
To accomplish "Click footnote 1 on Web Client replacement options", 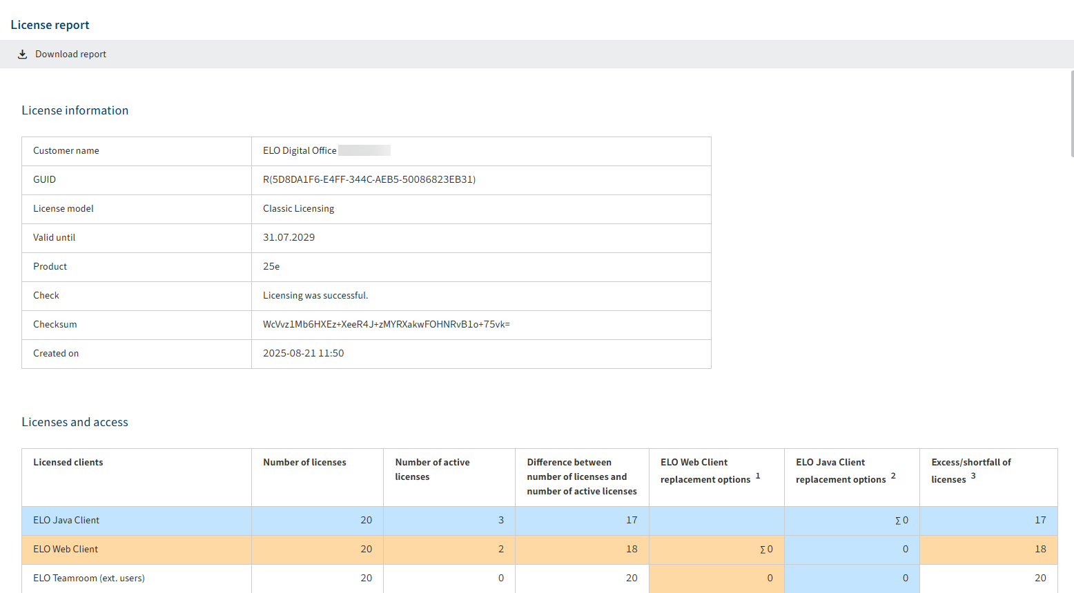I will tap(758, 476).
